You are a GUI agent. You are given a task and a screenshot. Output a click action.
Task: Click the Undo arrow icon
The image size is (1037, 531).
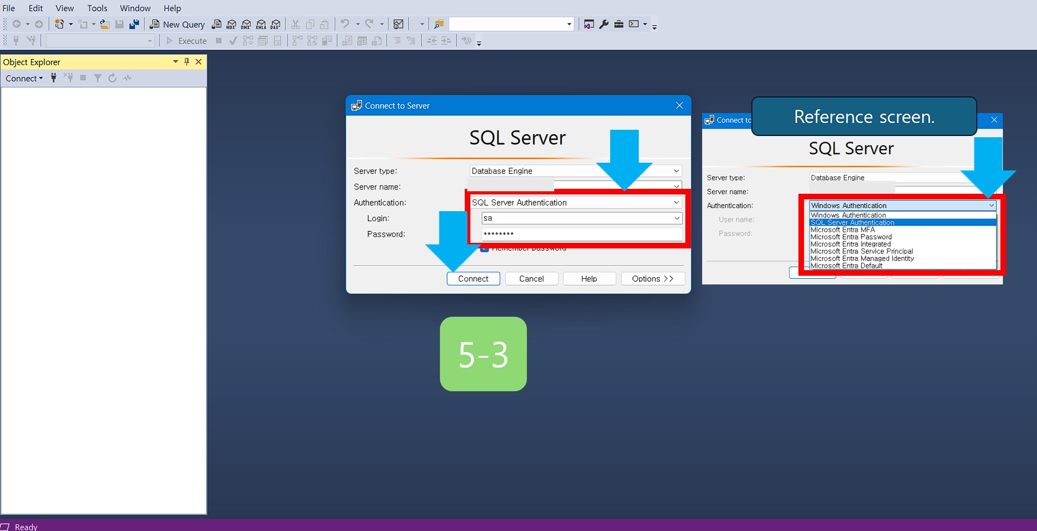(x=345, y=24)
